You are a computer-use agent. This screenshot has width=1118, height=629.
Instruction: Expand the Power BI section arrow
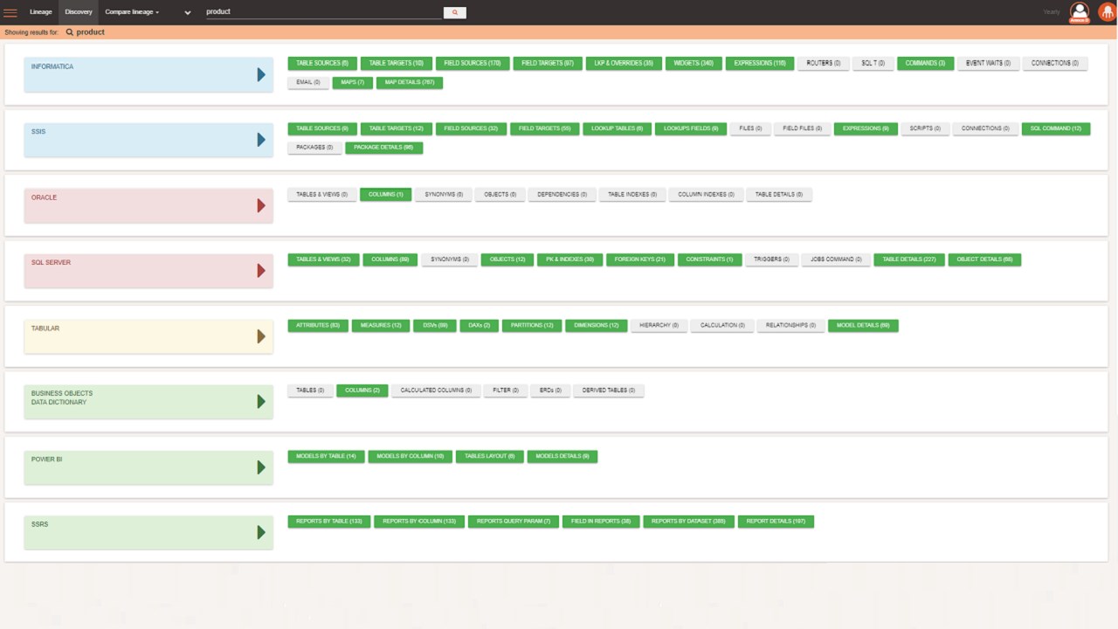point(261,467)
